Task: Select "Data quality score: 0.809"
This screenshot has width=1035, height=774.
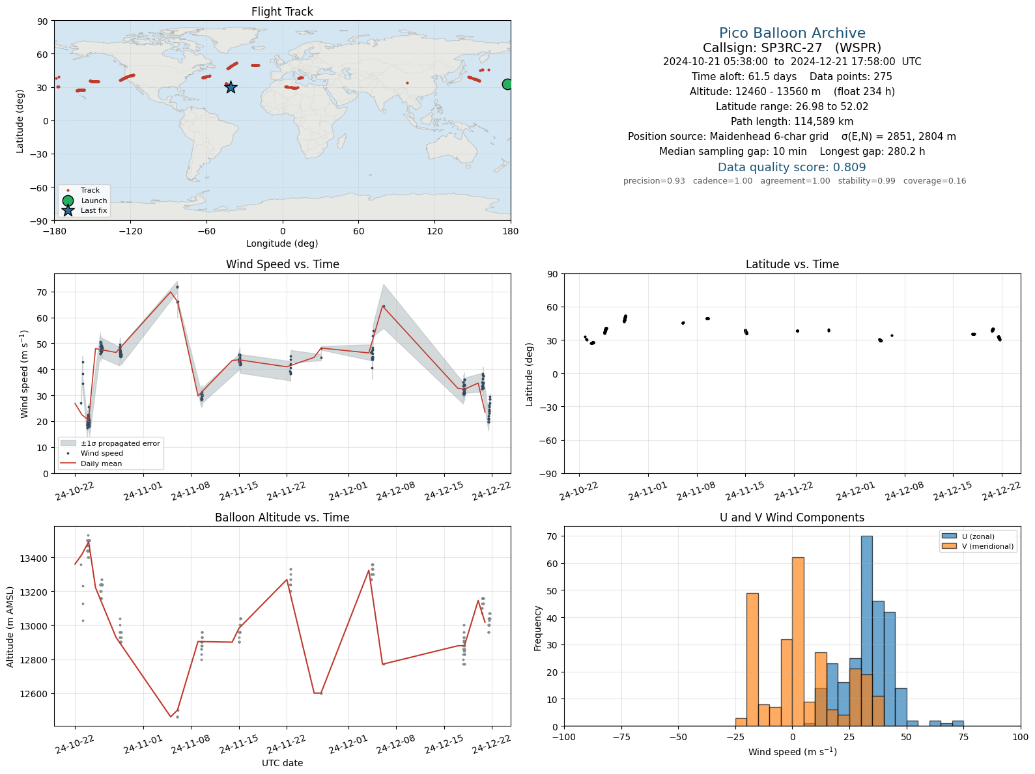Action: (x=792, y=167)
